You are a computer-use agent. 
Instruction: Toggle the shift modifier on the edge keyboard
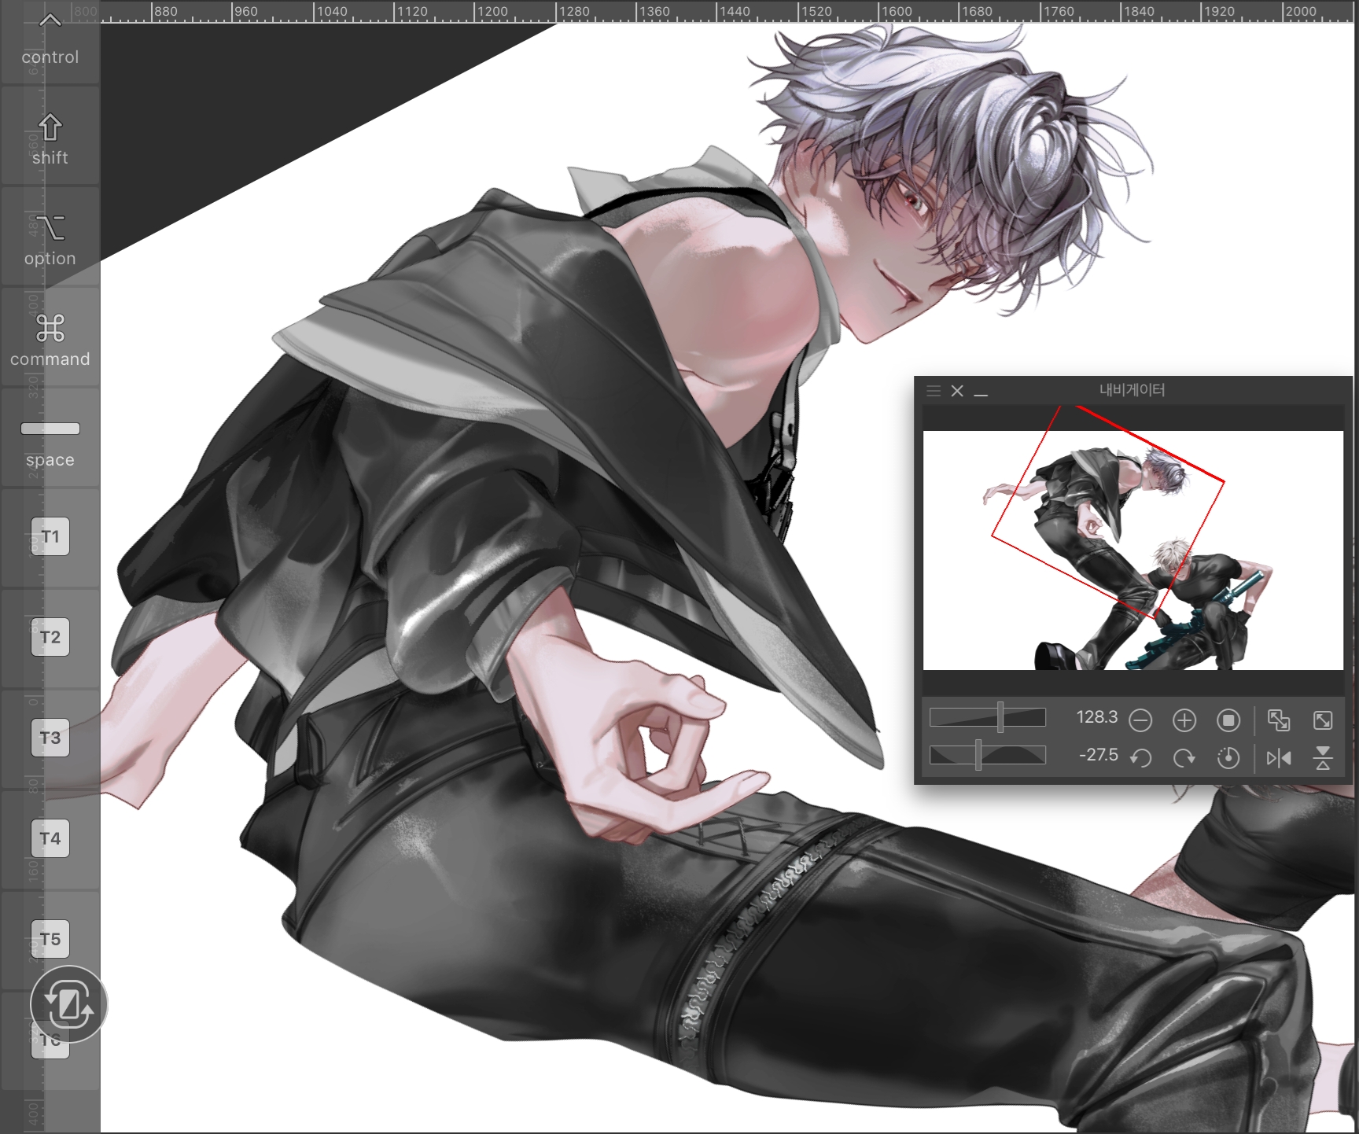50,138
